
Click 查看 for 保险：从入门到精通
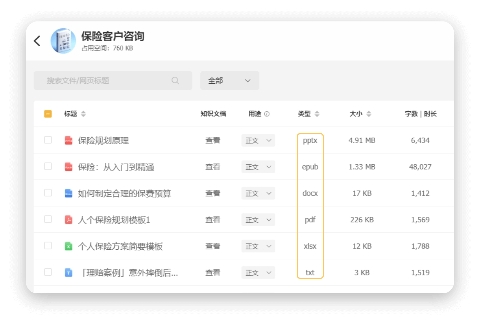pyautogui.click(x=213, y=167)
